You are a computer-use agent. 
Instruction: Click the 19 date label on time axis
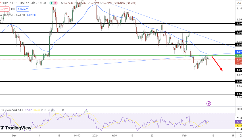(x=233, y=135)
